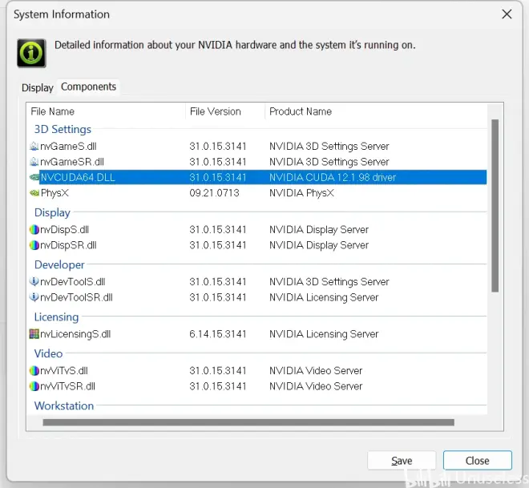529x488 pixels.
Task: Click NVIDIA PhysX product name
Action: coord(301,193)
